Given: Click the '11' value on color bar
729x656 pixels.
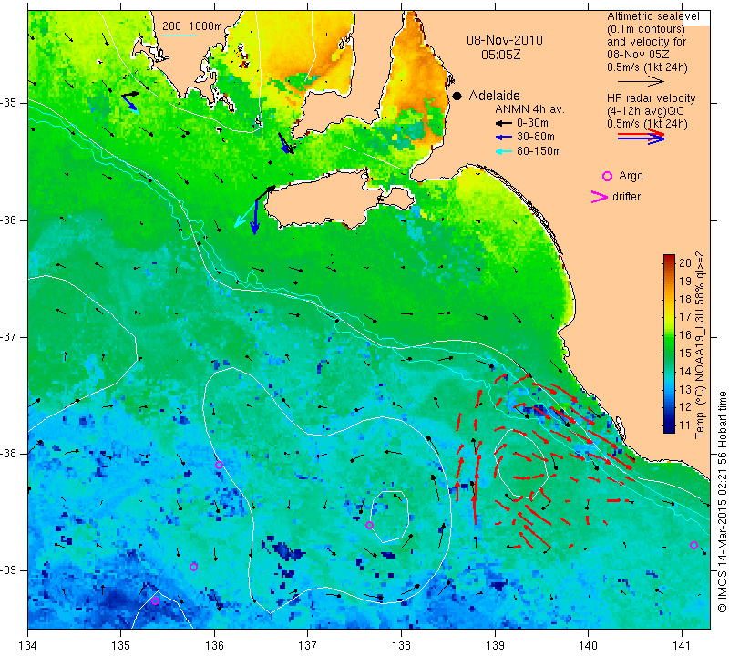Looking at the screenshot, I should click(x=685, y=425).
